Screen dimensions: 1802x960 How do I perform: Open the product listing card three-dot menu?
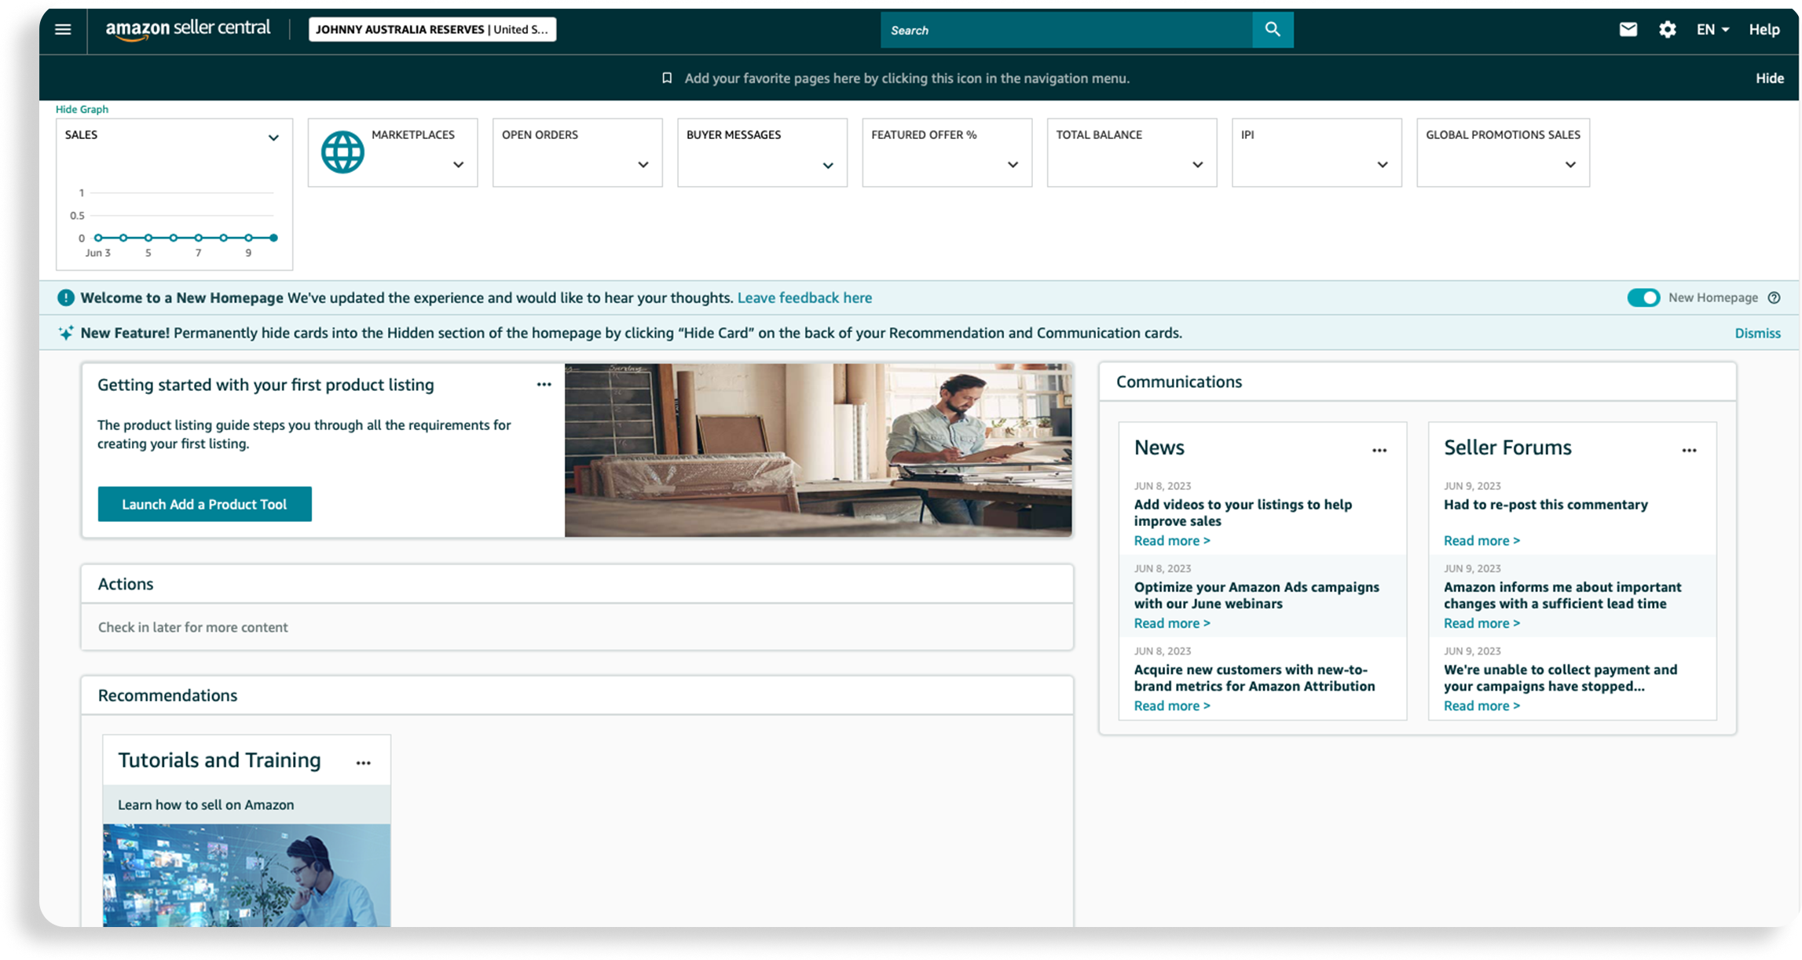coord(544,385)
